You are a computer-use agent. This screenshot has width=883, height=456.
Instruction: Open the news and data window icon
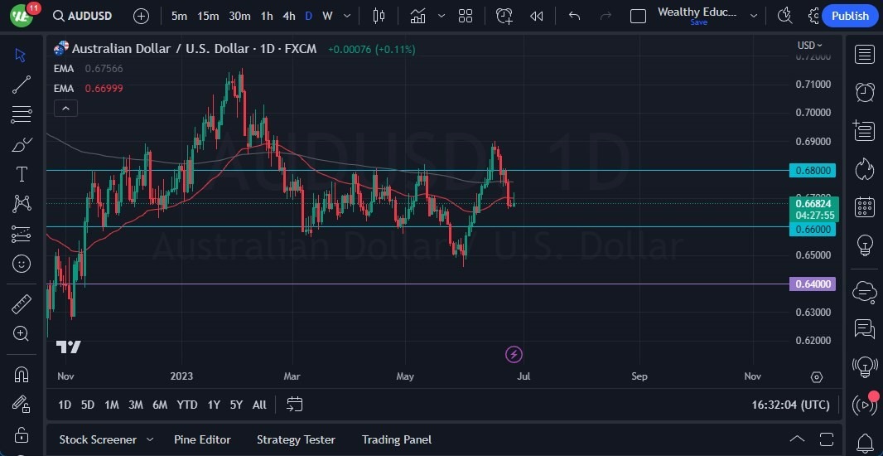pyautogui.click(x=865, y=131)
